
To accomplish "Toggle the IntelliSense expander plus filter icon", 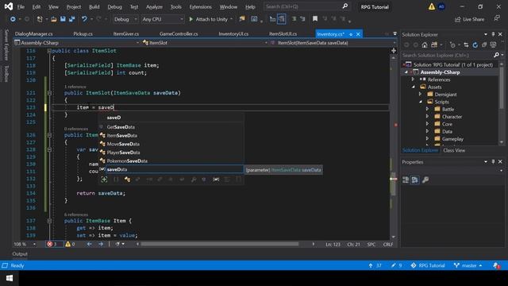I will 104,180.
